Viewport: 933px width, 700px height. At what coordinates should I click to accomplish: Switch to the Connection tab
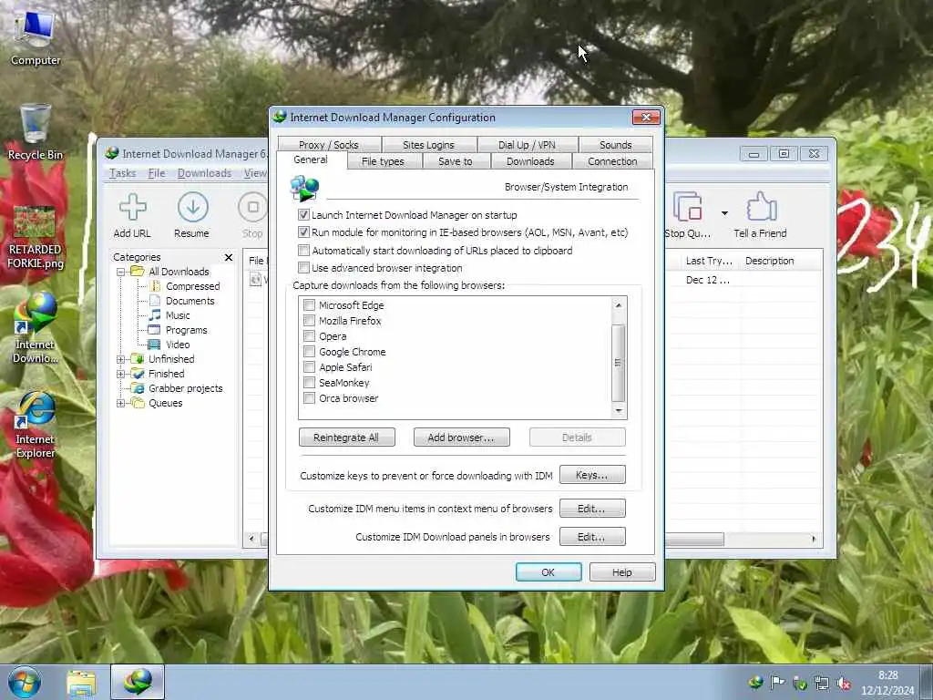tap(612, 161)
